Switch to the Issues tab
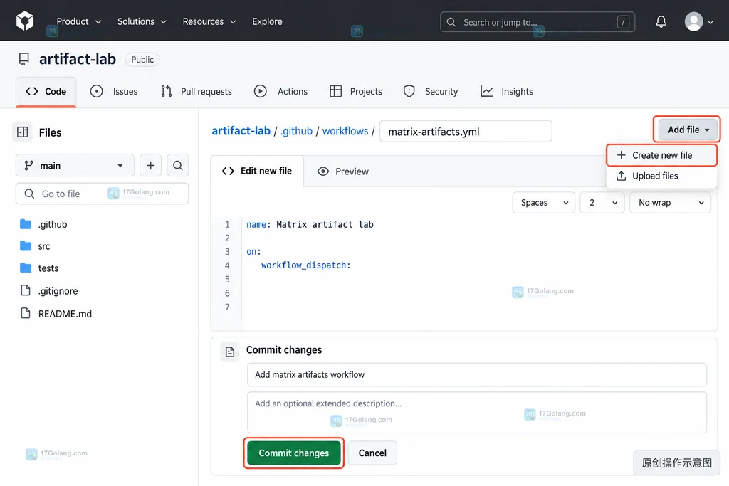Image resolution: width=729 pixels, height=486 pixels. [114, 92]
